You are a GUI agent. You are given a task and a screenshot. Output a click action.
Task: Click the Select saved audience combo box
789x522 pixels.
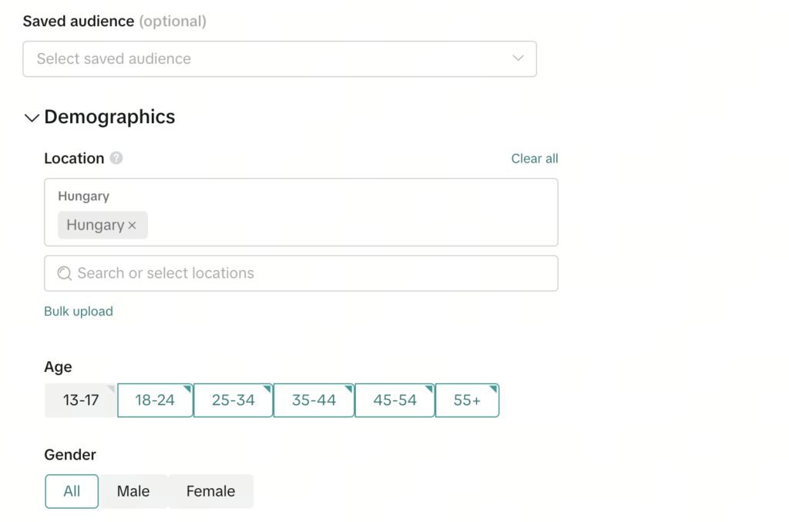(262, 59)
